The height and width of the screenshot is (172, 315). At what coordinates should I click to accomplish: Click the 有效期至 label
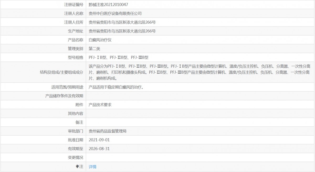[76, 149]
